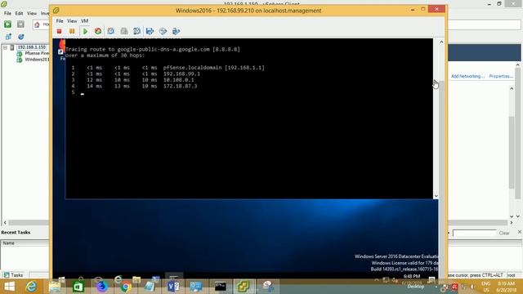Image resolution: width=523 pixels, height=294 pixels.
Task: Select the Pfsense Firewall VM in tree
Action: [x=37, y=53]
